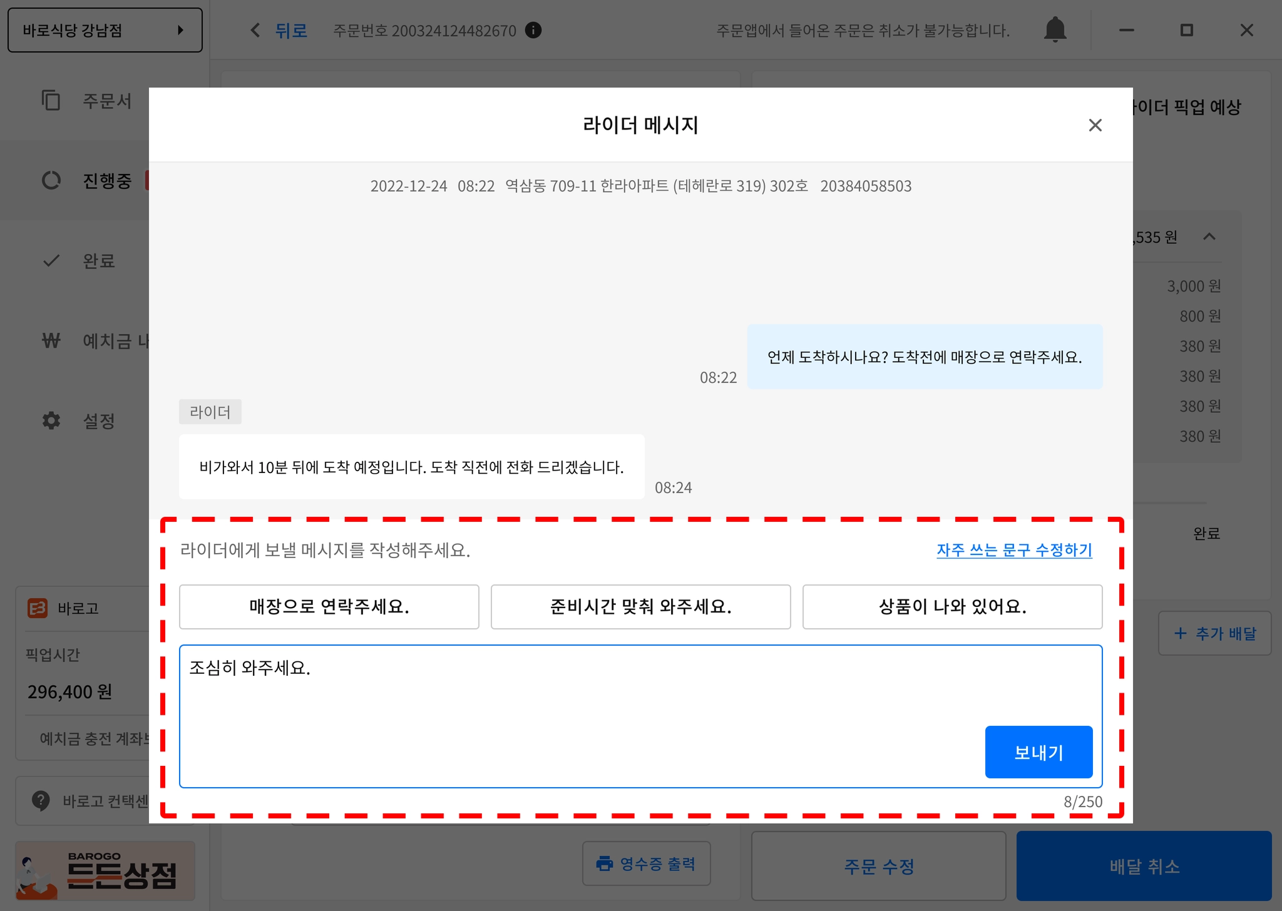Close the rider message dialog
Screen dimensions: 1282x911
1095,125
